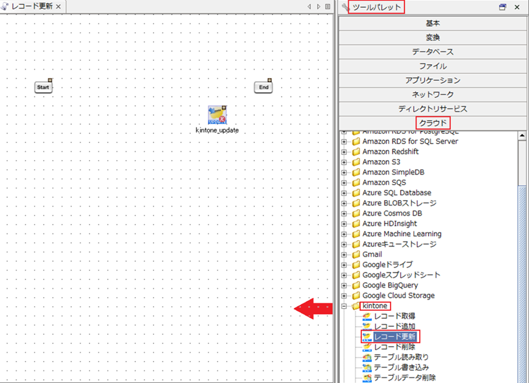Click the Gmail folder icon
Viewport: 529px width, 383px height.
(356, 254)
